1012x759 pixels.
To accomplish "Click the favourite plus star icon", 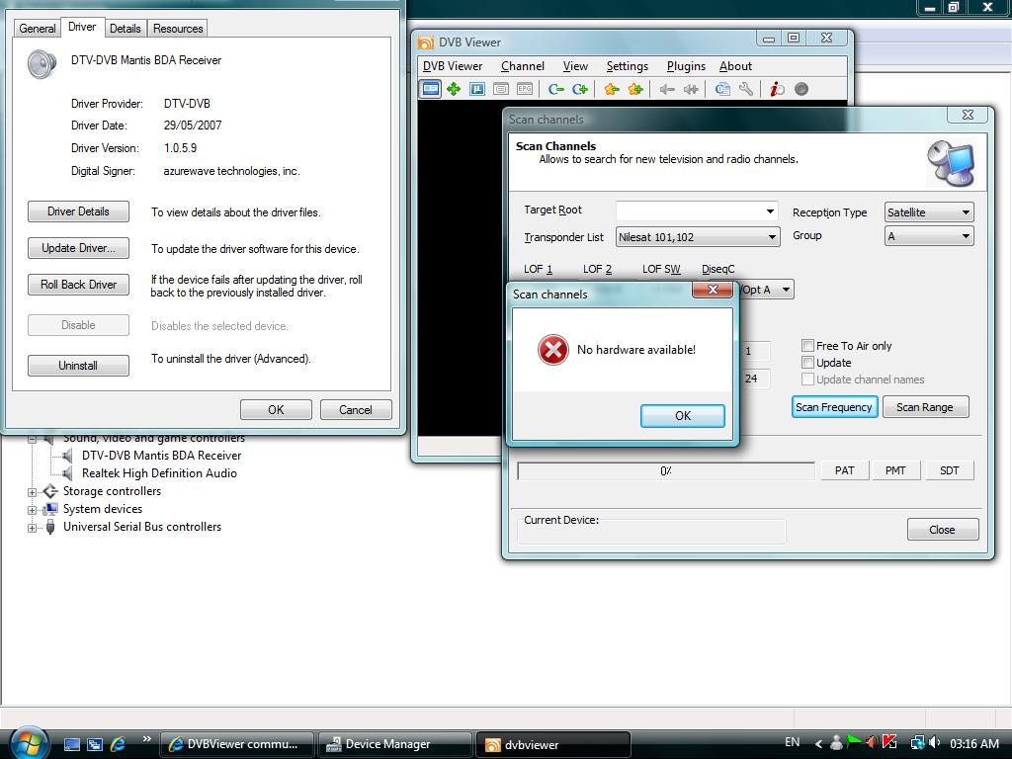I will (x=635, y=89).
